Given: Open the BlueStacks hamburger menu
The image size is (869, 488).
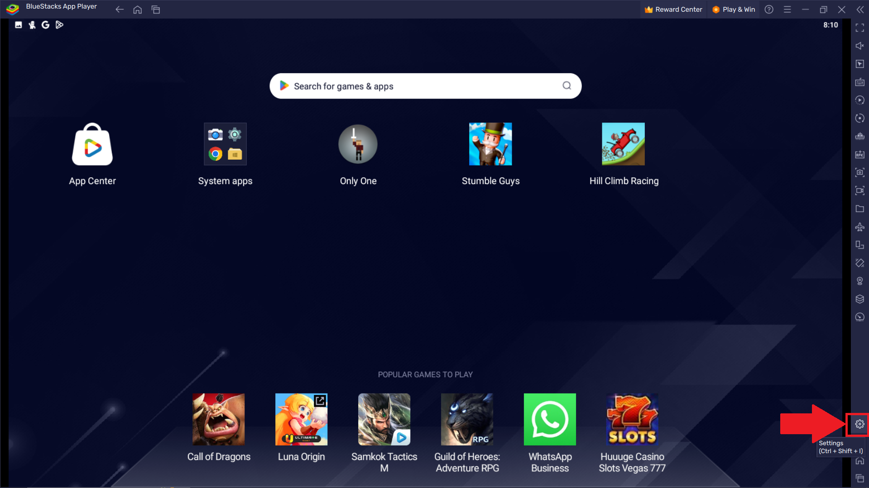Looking at the screenshot, I should pyautogui.click(x=787, y=9).
